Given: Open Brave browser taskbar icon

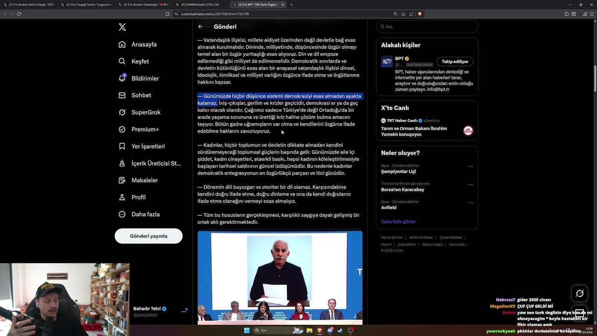Looking at the screenshot, I should [x=319, y=330].
